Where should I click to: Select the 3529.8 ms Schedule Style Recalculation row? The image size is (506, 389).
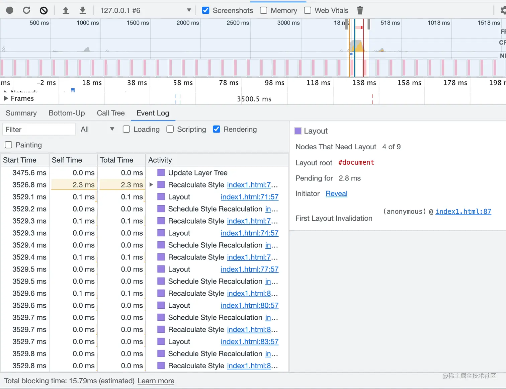pos(145,354)
